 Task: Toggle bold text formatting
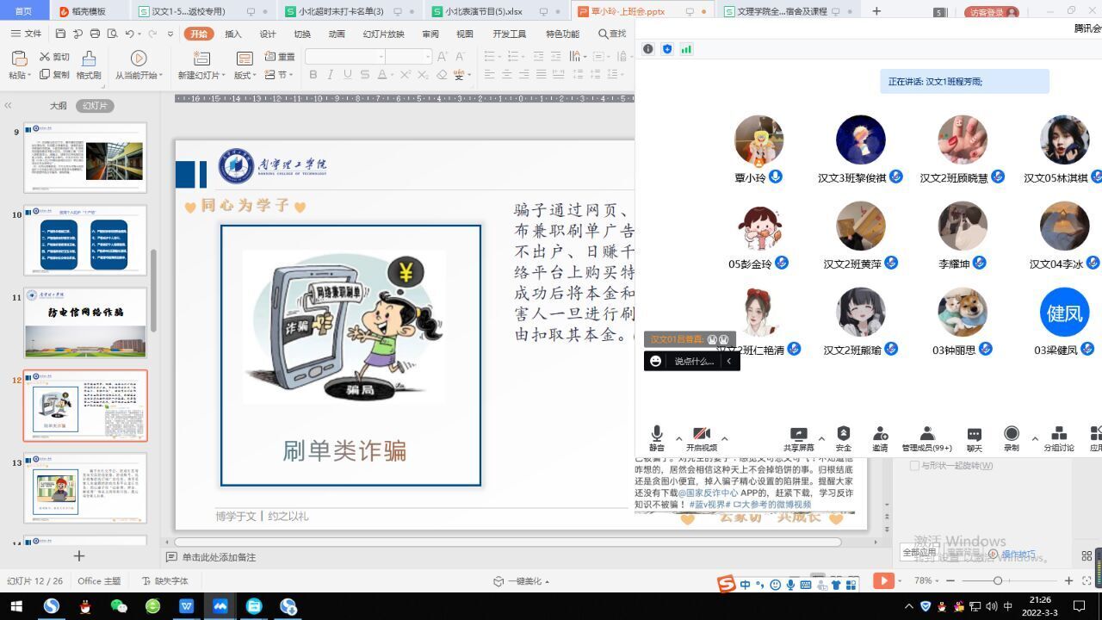click(x=313, y=75)
